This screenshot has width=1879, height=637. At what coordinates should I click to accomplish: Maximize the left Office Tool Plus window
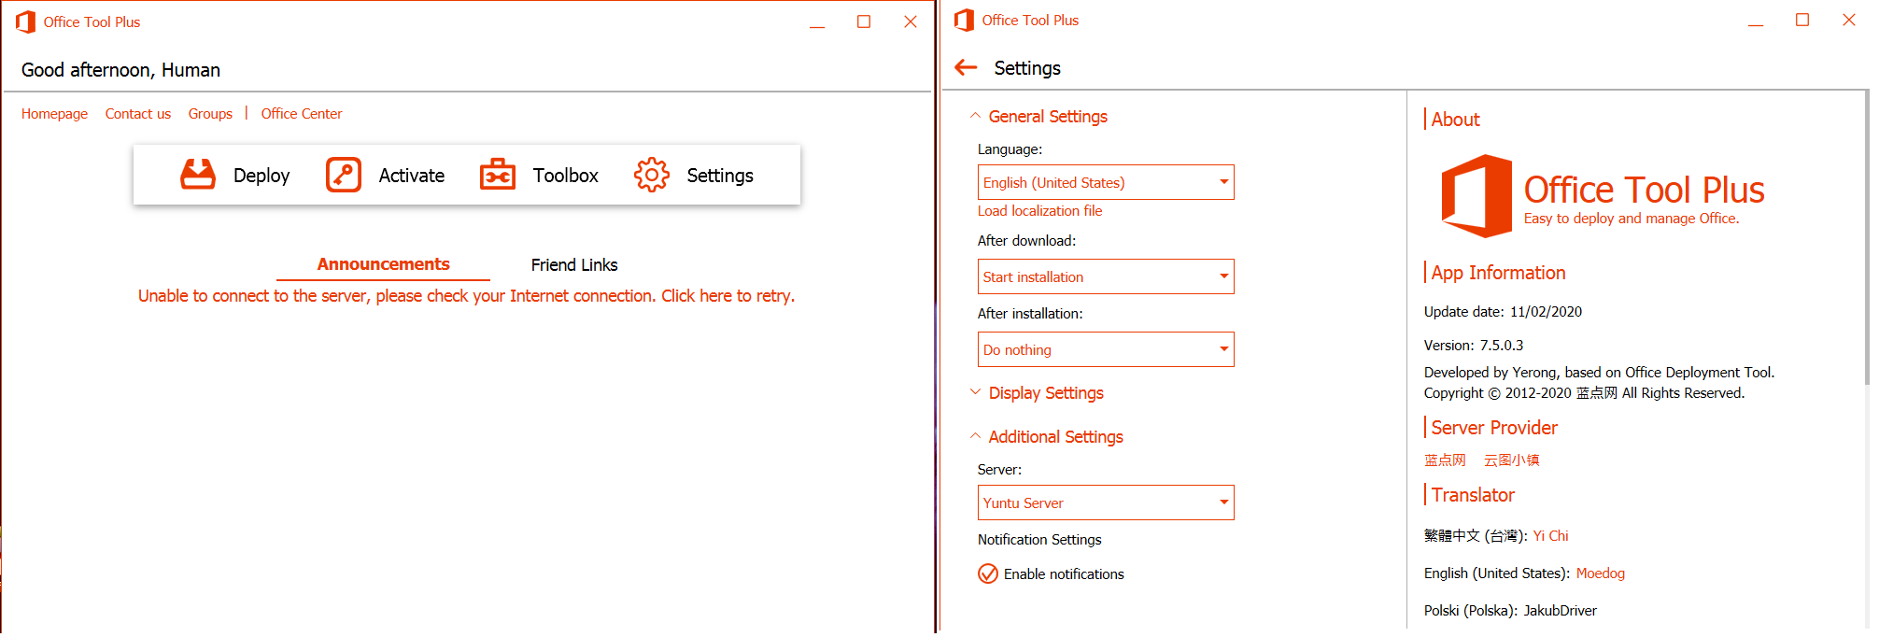[864, 21]
